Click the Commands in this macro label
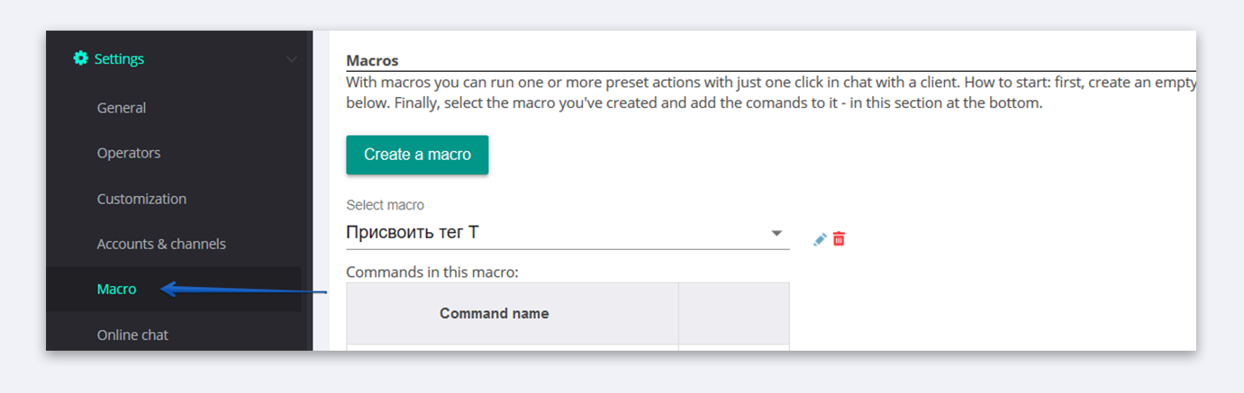The width and height of the screenshot is (1244, 393). tap(432, 272)
